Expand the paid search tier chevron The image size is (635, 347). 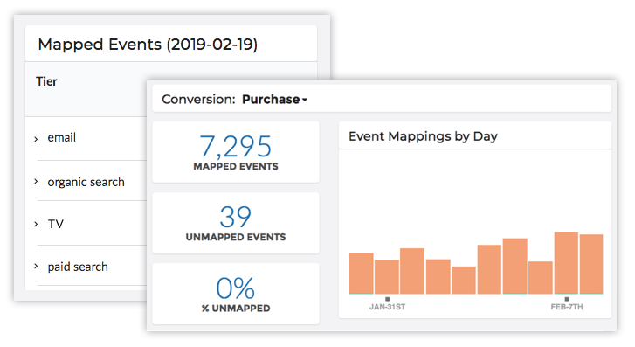pos(36,266)
